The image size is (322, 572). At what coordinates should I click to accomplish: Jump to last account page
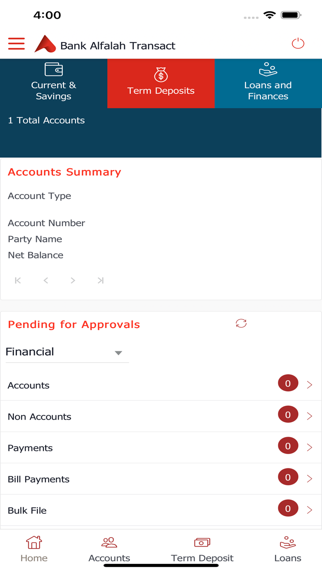point(101,281)
